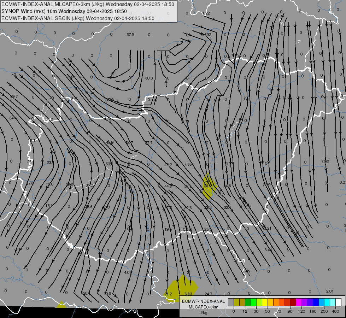Click the map value 31.2
Image resolution: width=346 pixels, height=318 pixels.
(247, 207)
